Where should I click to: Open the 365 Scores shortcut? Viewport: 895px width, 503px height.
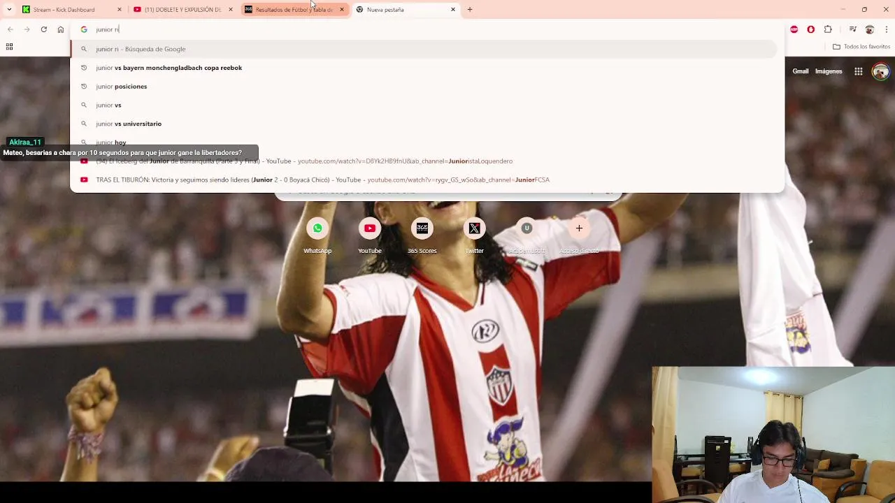click(422, 235)
